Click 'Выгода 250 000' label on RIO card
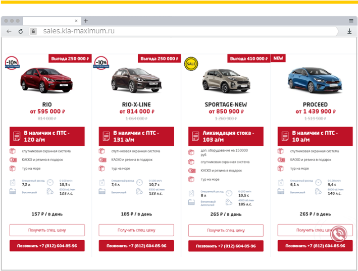 click(x=70, y=59)
